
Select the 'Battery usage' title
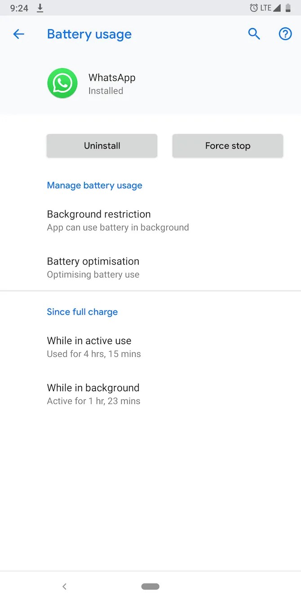coord(89,34)
